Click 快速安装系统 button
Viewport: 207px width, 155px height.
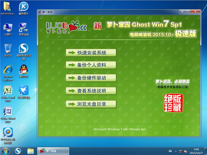click(x=91, y=53)
